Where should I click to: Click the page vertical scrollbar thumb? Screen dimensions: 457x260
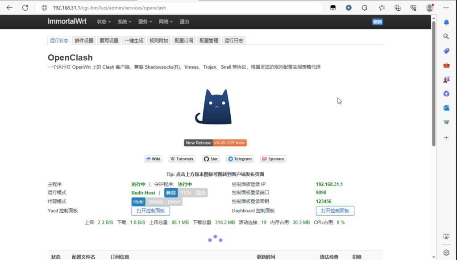click(434, 83)
